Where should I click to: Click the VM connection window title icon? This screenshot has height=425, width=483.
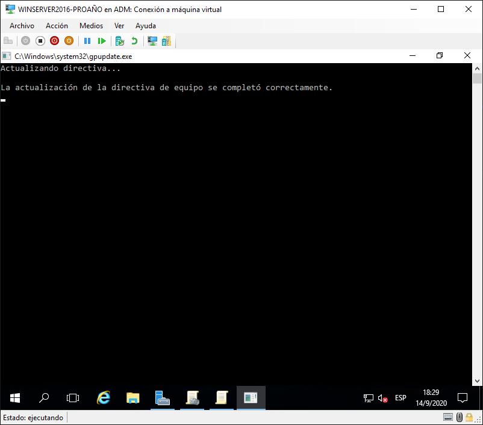10,9
